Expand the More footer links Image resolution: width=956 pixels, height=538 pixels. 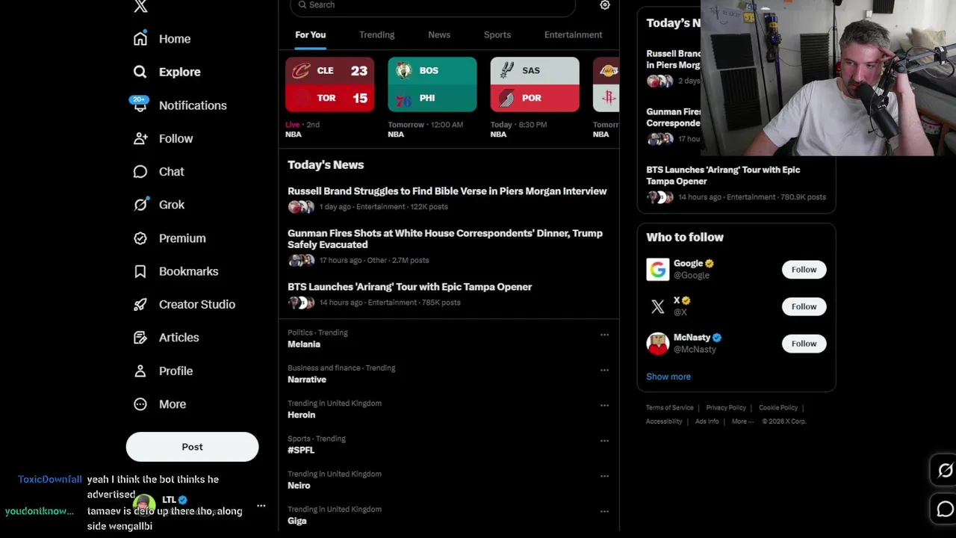pos(742,421)
